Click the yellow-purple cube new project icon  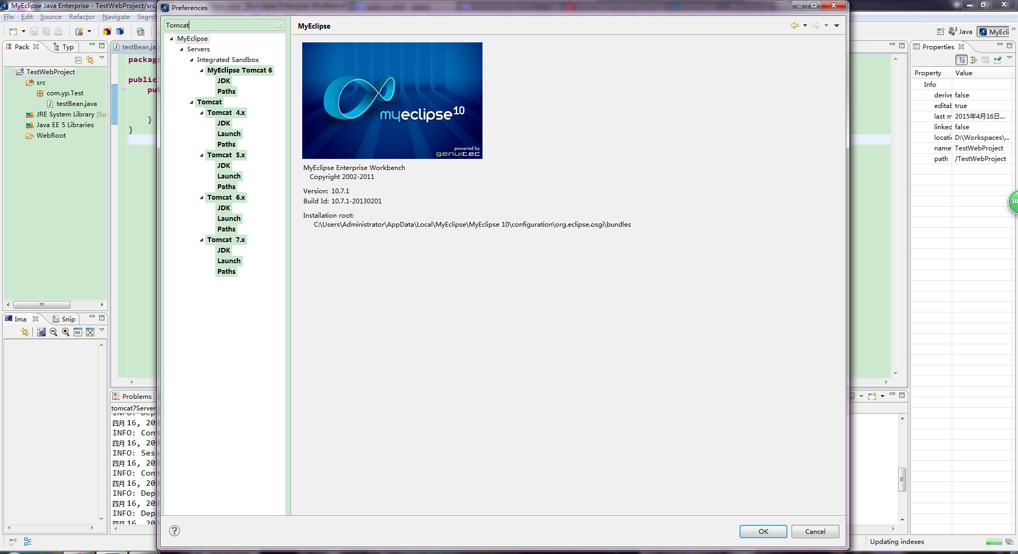click(107, 32)
